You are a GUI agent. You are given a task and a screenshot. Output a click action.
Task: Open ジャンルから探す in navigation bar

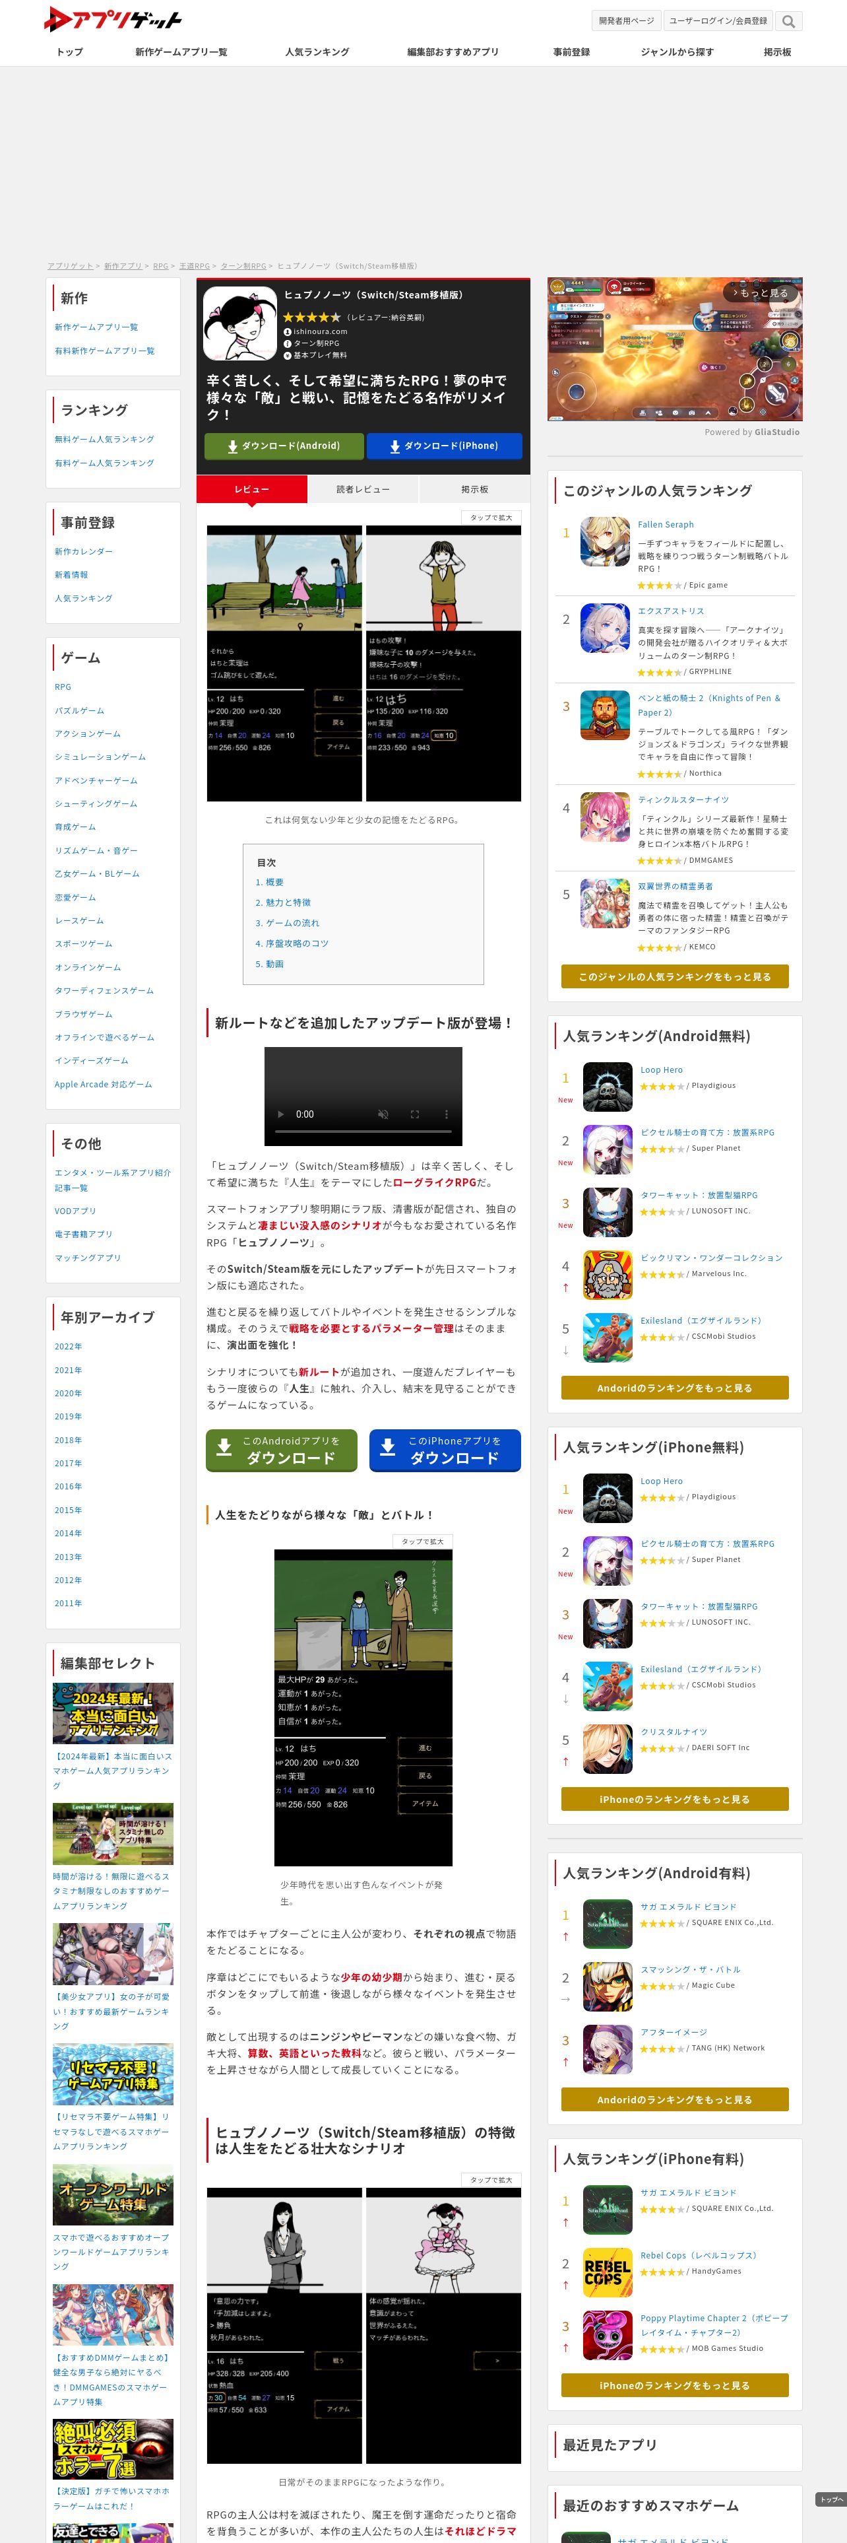click(677, 52)
